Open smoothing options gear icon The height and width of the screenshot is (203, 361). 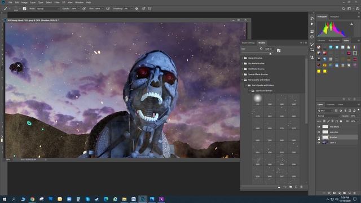coord(137,9)
